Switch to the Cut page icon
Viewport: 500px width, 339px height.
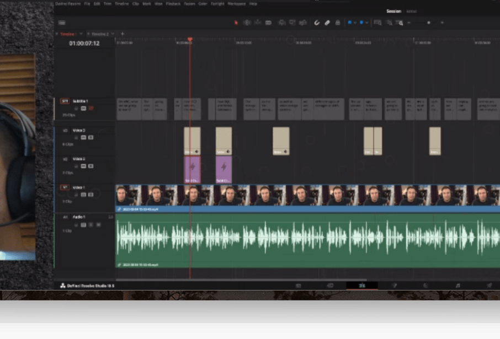coord(331,286)
